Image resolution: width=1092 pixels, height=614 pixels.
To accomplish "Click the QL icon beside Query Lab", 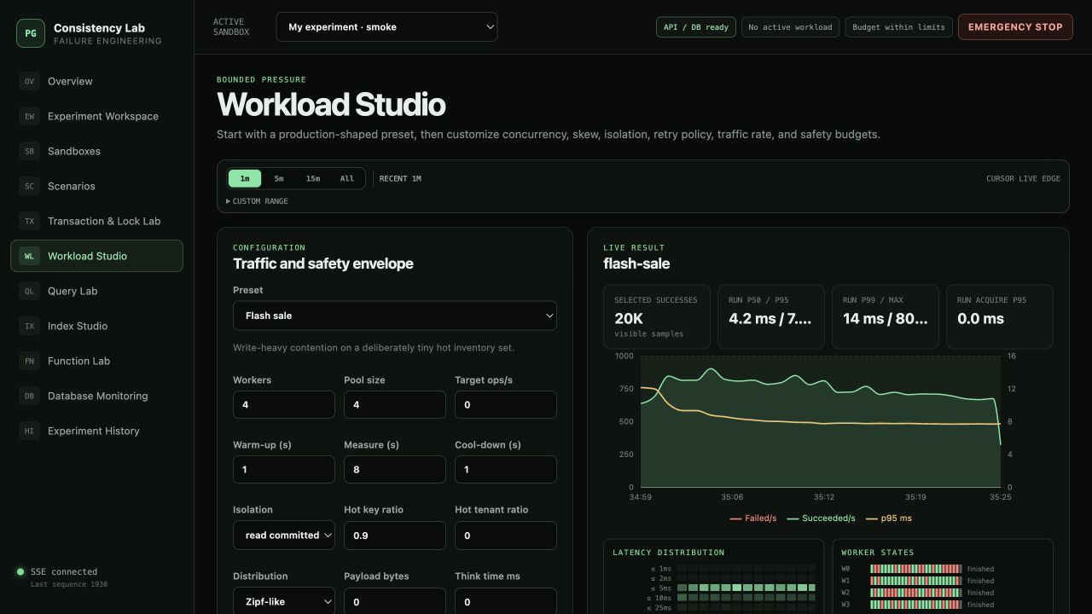I will [x=30, y=291].
